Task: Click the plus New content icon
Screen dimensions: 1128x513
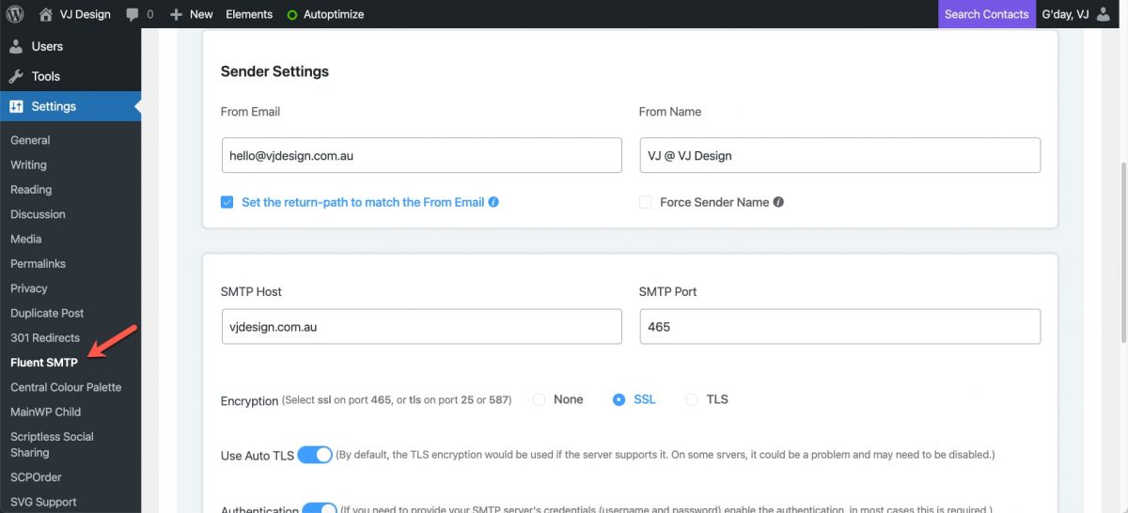Action: pos(176,14)
